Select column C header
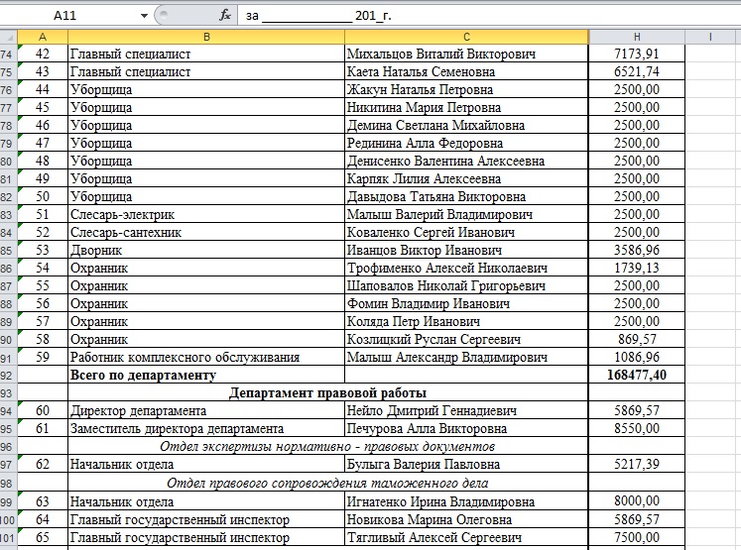 (x=465, y=37)
